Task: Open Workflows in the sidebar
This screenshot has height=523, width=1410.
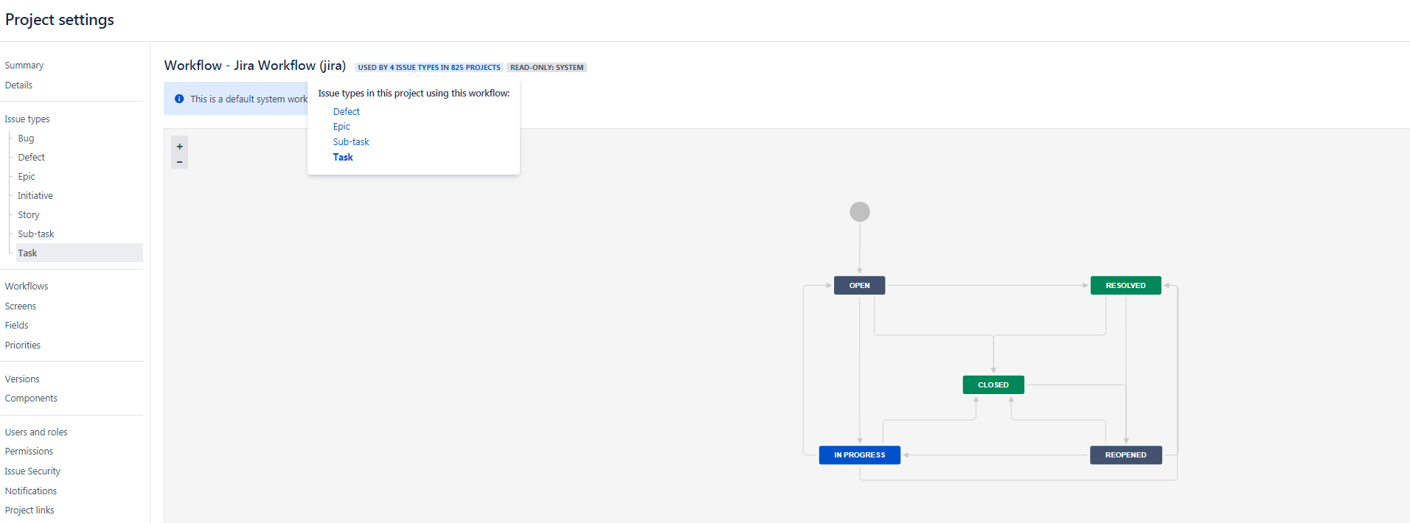Action: 27,287
